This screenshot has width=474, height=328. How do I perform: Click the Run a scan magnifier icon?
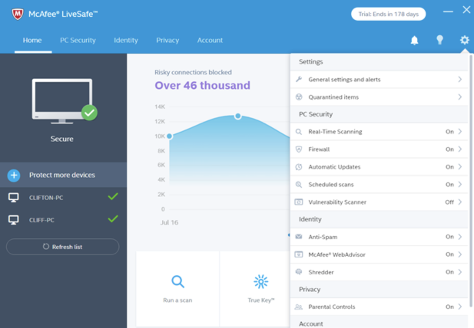(177, 282)
